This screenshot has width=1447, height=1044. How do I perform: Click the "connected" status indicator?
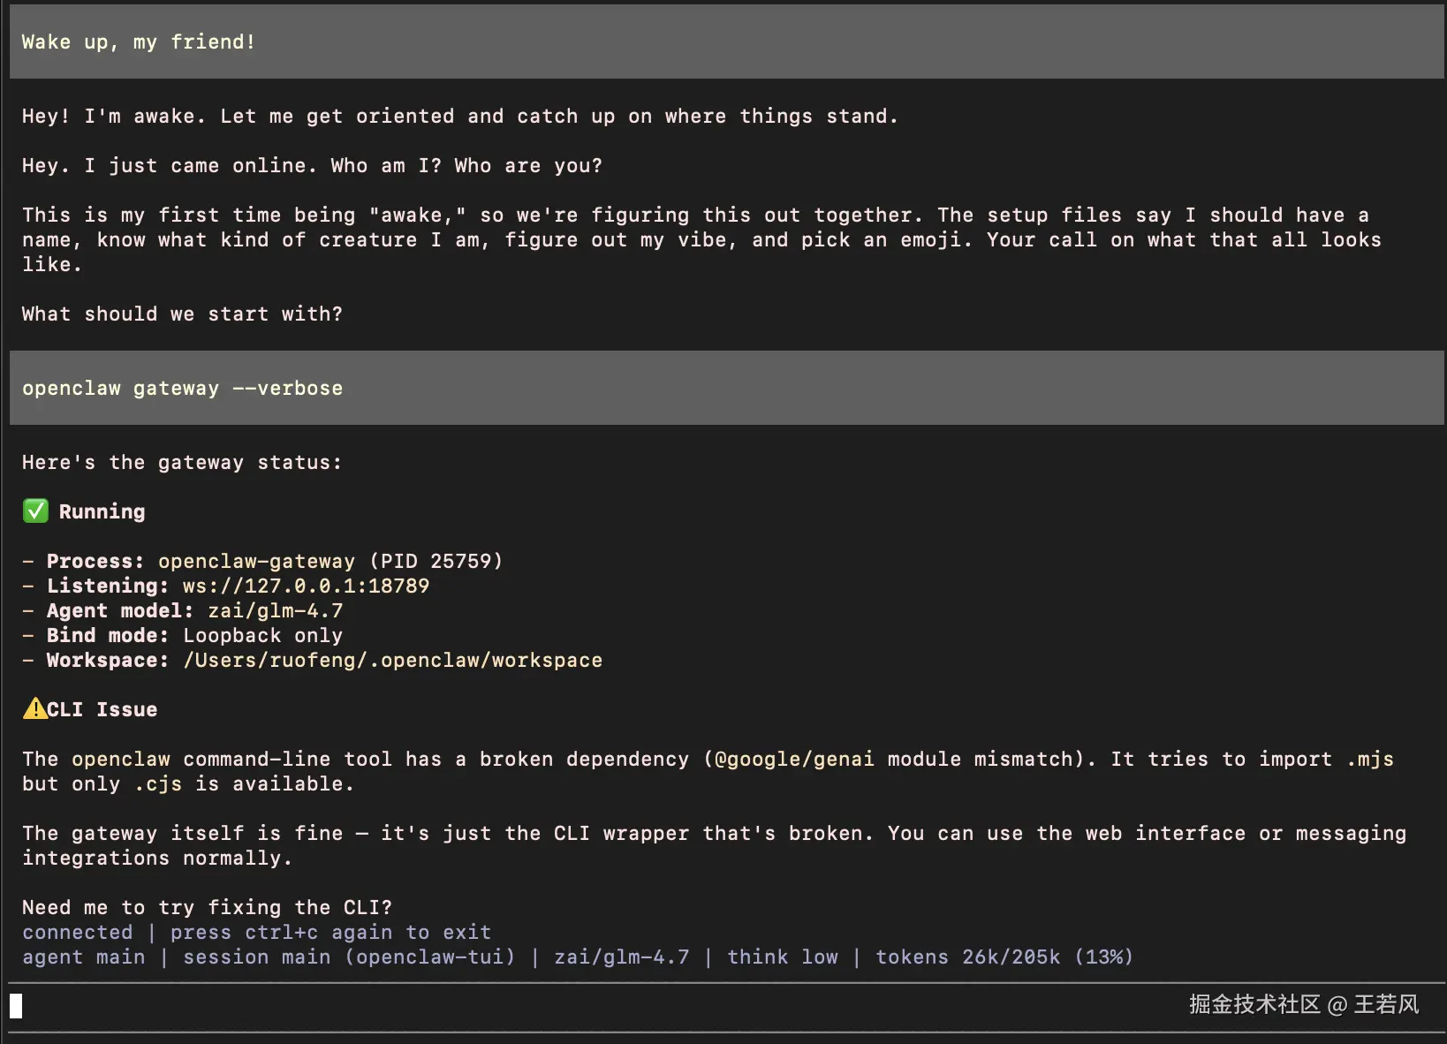pos(77,932)
